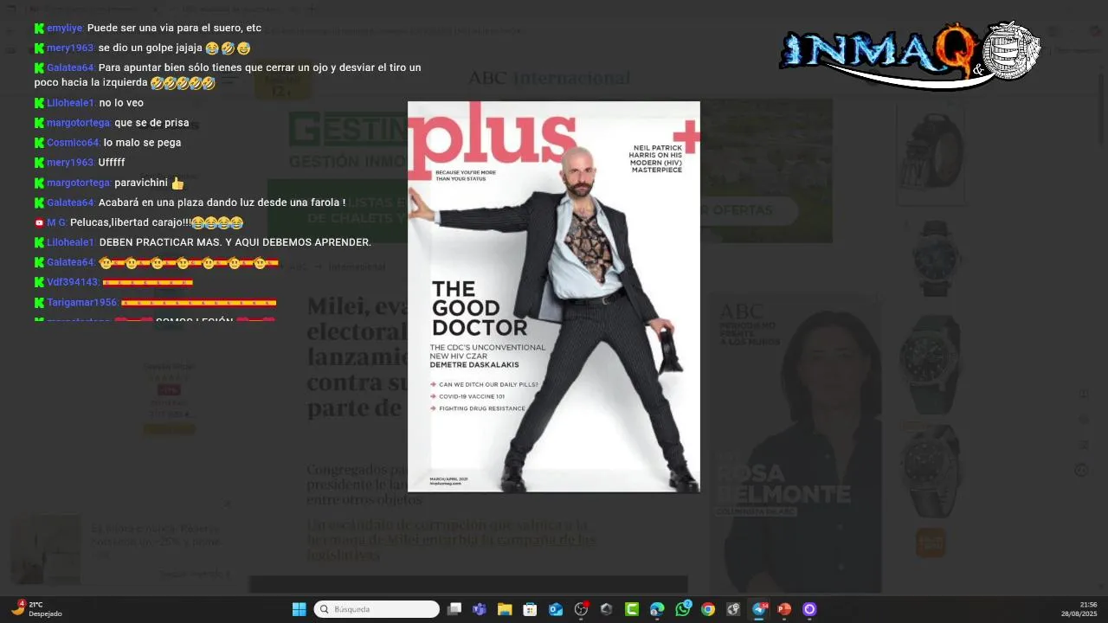
Task: Select mery1963's 'Ufffff' message
Action: pyautogui.click(x=112, y=163)
